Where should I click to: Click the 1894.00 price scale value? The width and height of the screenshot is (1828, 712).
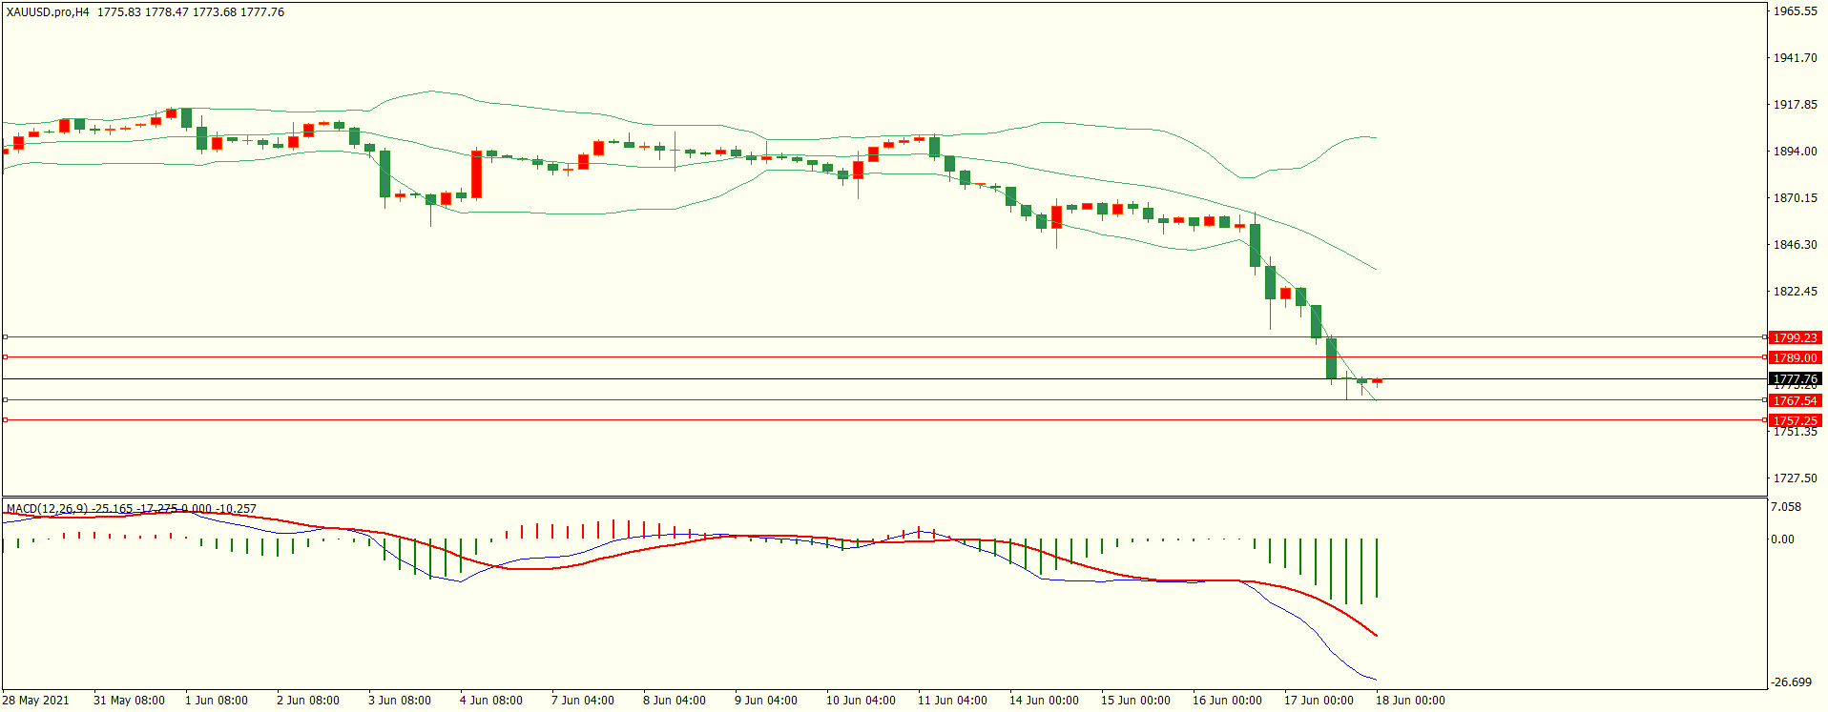click(x=1795, y=152)
